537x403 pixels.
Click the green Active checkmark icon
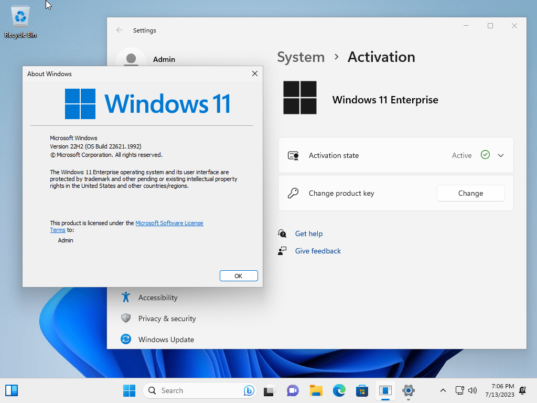coord(485,155)
